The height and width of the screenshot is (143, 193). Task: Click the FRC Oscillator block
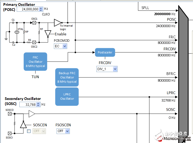[35, 62]
